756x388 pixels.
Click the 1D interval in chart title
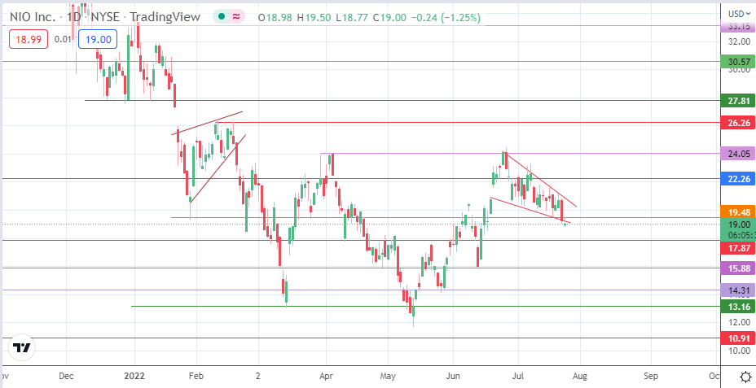(75, 17)
